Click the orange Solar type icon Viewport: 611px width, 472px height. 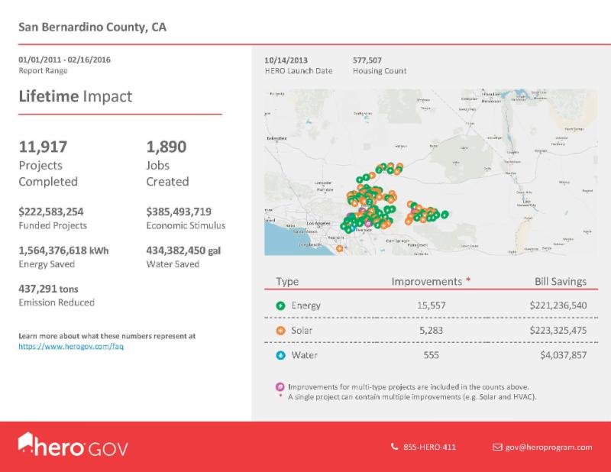pyautogui.click(x=280, y=331)
